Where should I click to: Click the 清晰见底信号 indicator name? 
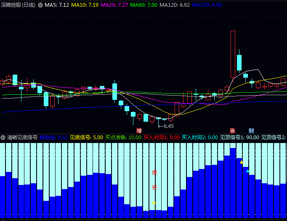22,138
